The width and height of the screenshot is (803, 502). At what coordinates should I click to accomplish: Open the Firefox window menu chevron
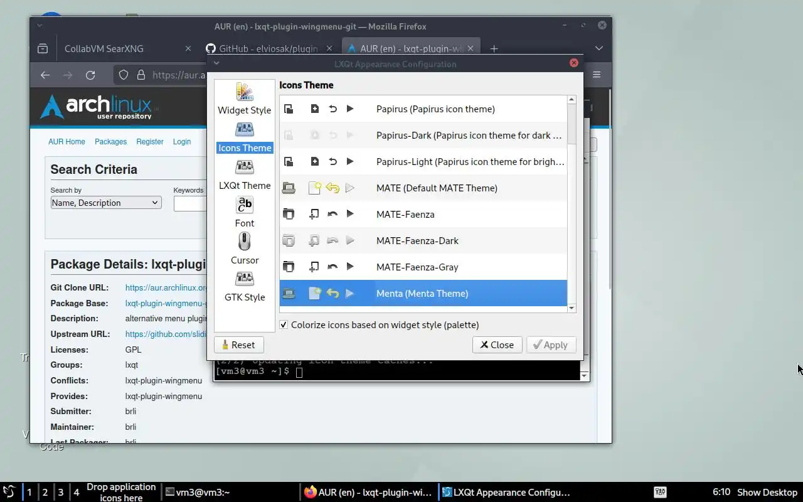[x=40, y=26]
